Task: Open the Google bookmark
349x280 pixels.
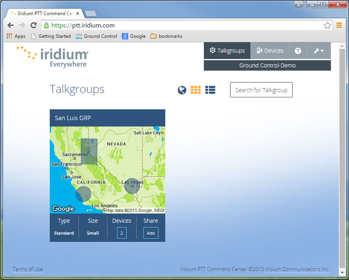Action: 134,36
